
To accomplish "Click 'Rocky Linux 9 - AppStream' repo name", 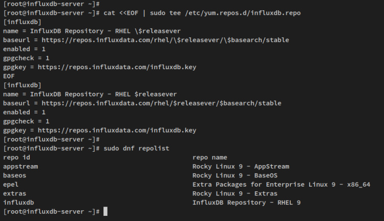I will [x=241, y=166].
